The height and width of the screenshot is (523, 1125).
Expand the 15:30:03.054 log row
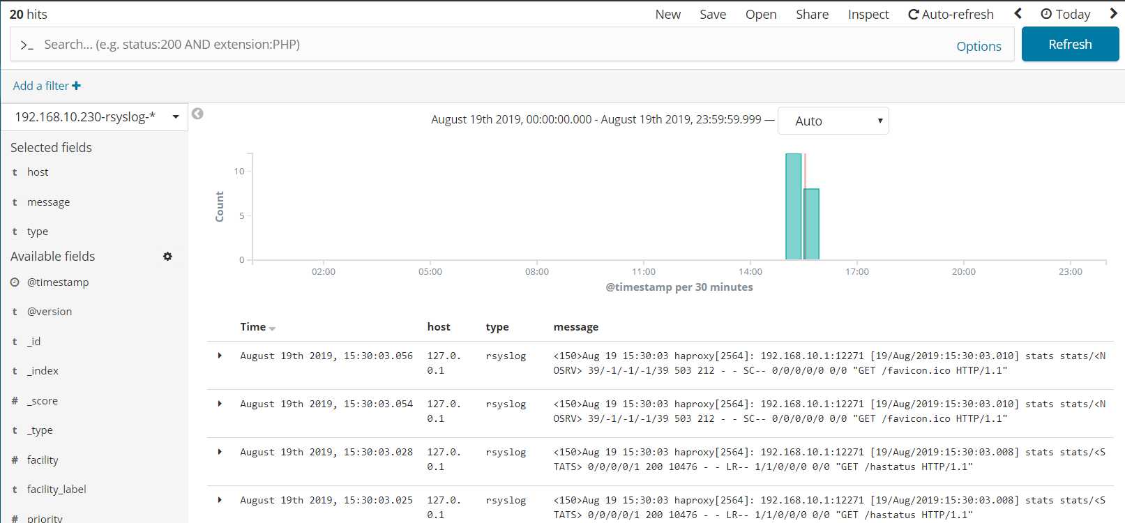[x=220, y=404]
